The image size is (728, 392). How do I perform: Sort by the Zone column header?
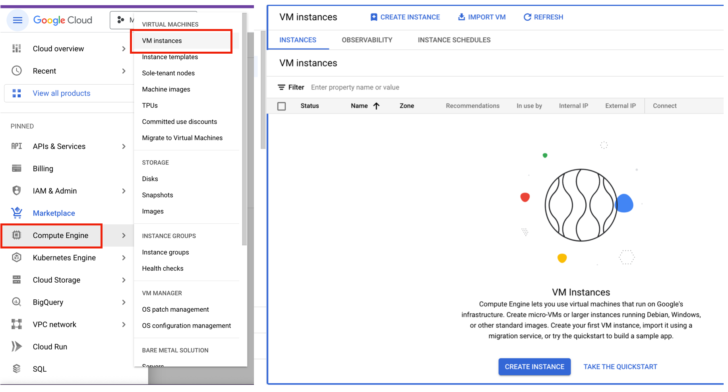click(407, 106)
